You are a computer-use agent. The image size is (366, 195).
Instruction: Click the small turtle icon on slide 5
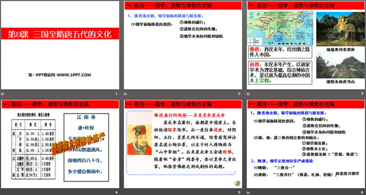coord(237,184)
